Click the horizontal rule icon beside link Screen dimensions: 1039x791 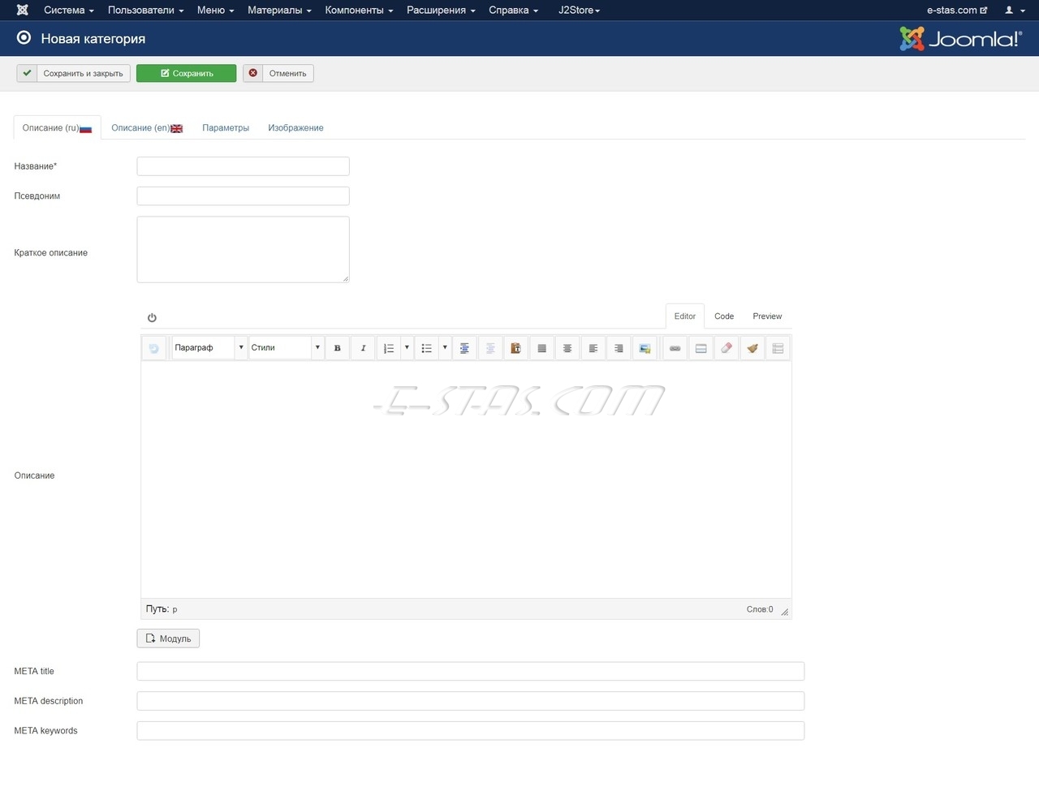pos(701,348)
